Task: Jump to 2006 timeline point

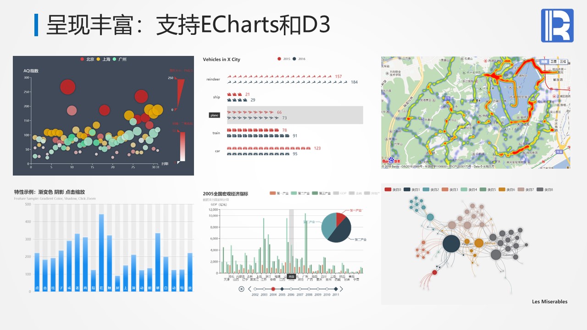Action: coord(291,289)
